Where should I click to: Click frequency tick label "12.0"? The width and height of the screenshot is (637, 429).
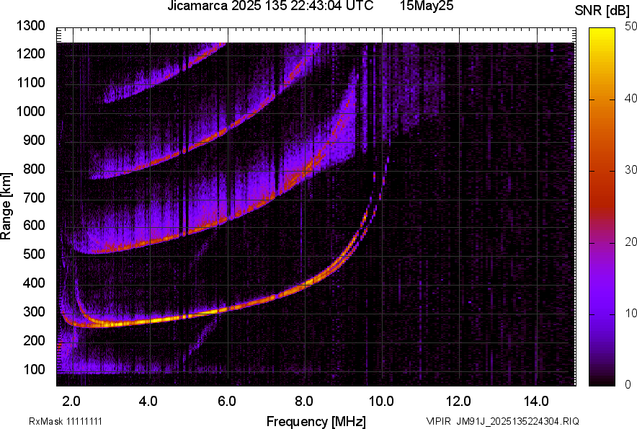(x=458, y=402)
